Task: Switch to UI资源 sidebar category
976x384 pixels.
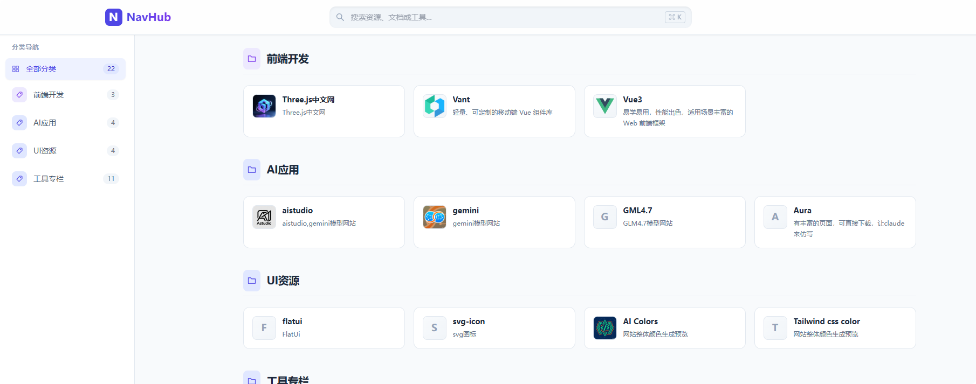Action: click(x=65, y=151)
